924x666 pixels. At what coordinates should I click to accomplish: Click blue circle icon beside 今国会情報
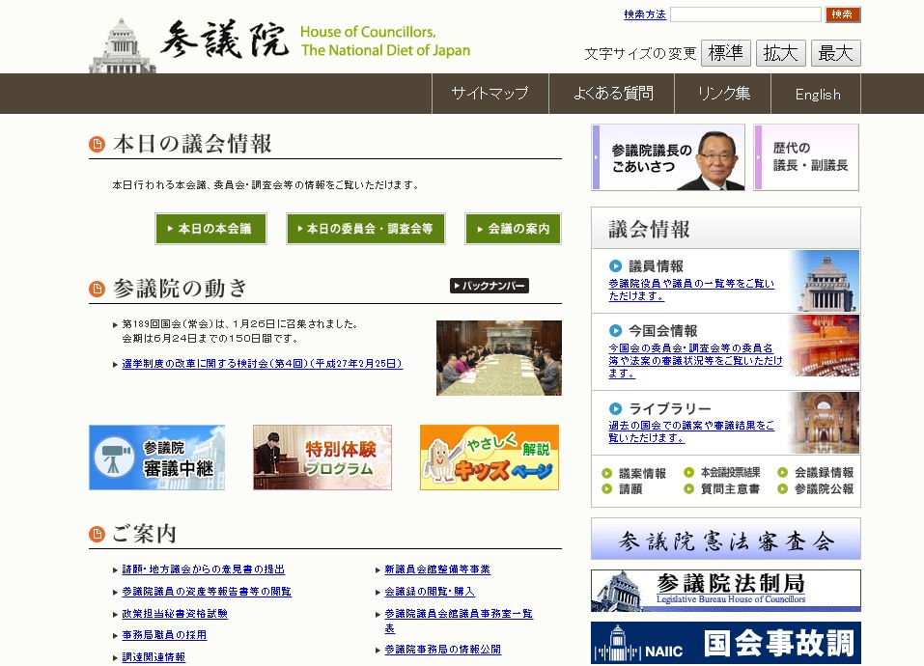[x=615, y=330]
